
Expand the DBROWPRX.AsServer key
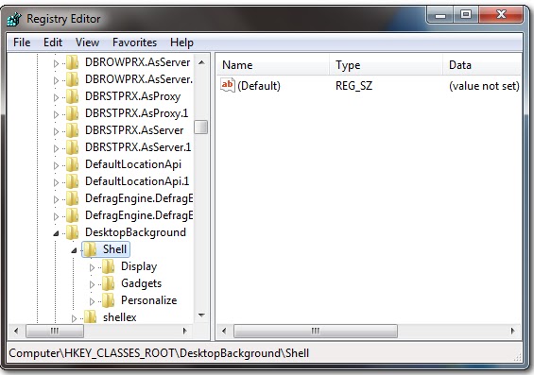(x=56, y=63)
